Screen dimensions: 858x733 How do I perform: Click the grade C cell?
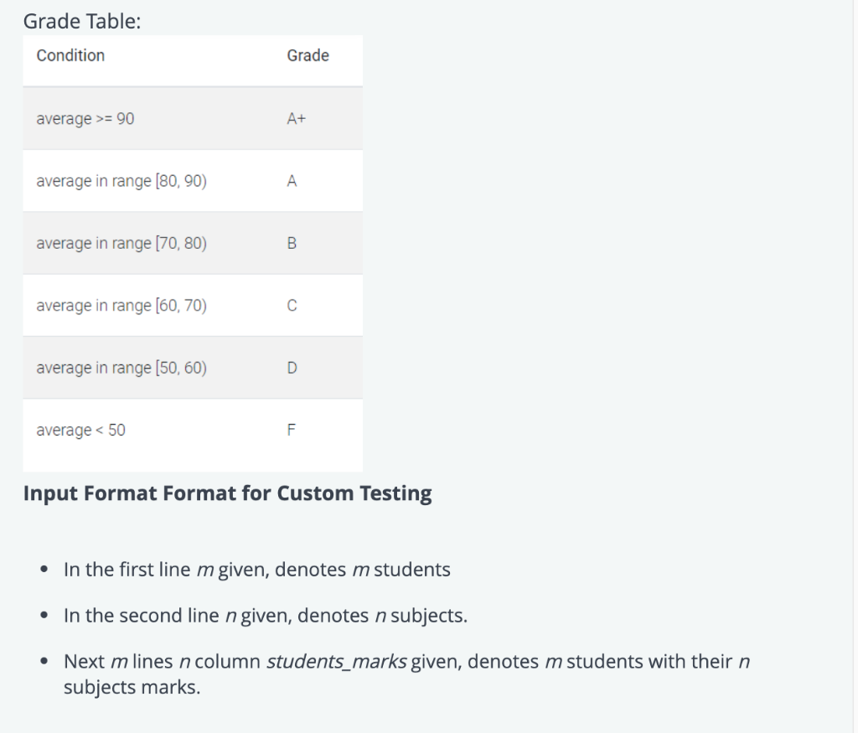click(x=292, y=306)
